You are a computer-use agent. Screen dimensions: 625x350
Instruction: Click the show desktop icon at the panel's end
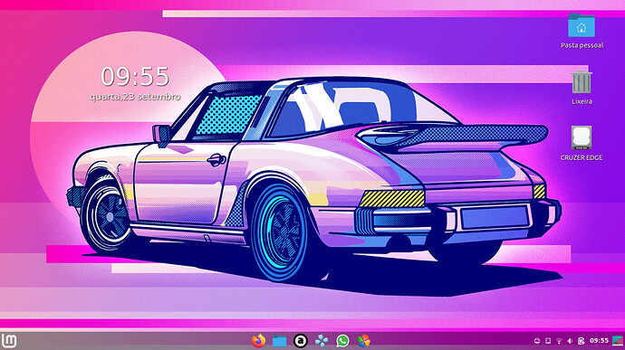click(x=619, y=341)
